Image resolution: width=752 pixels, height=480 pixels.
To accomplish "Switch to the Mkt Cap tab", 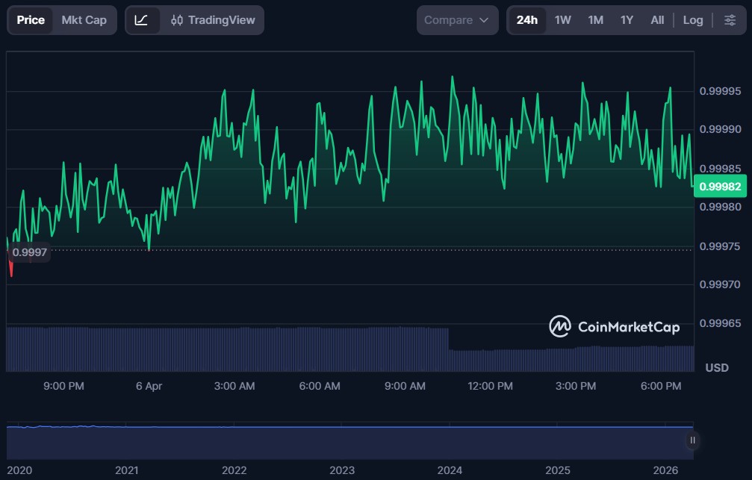I will (x=84, y=20).
